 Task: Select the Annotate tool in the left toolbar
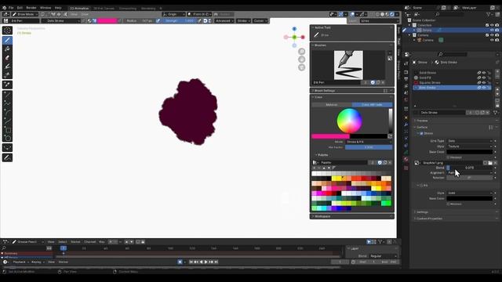(7, 157)
